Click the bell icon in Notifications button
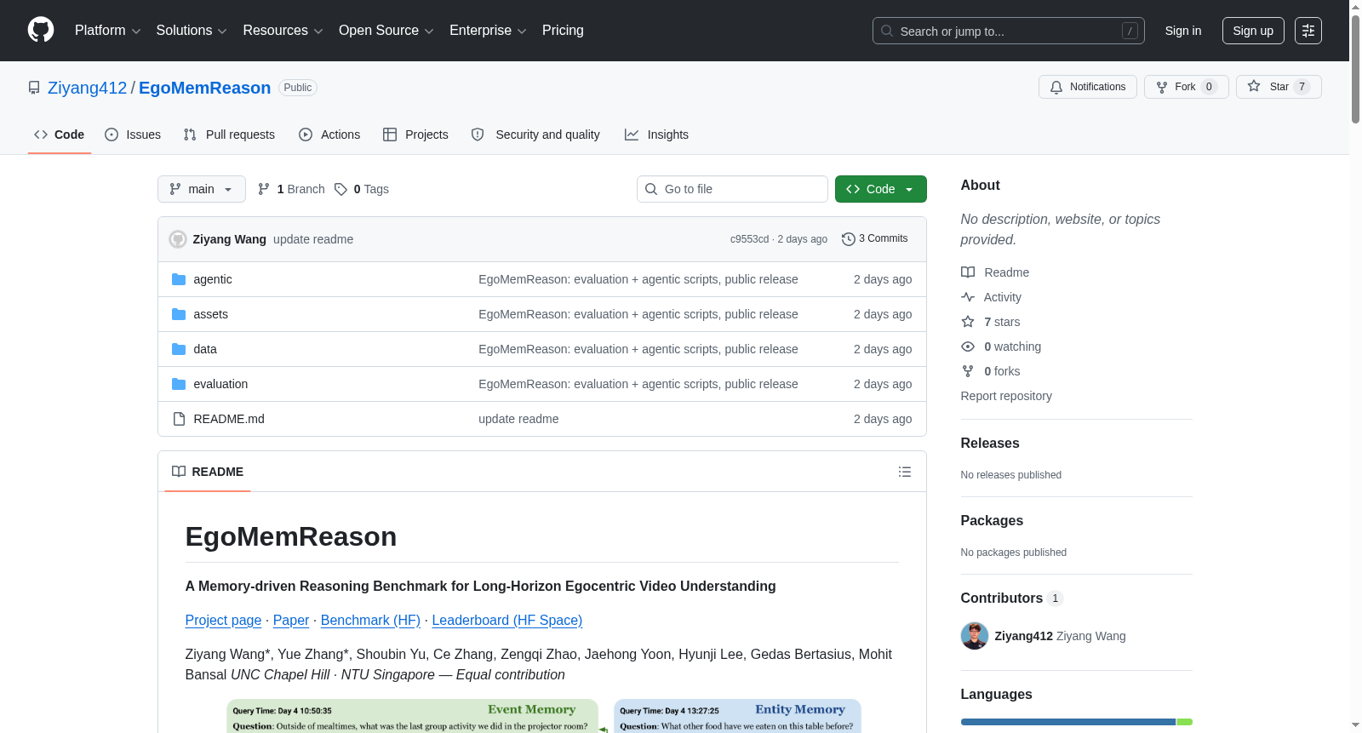Viewport: 1362px width, 733px height. coord(1056,87)
